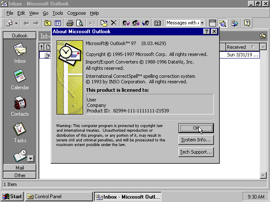Toggle the Group By Box button
Image resolution: width=270 pixels, height=202 pixels.
click(213, 23)
